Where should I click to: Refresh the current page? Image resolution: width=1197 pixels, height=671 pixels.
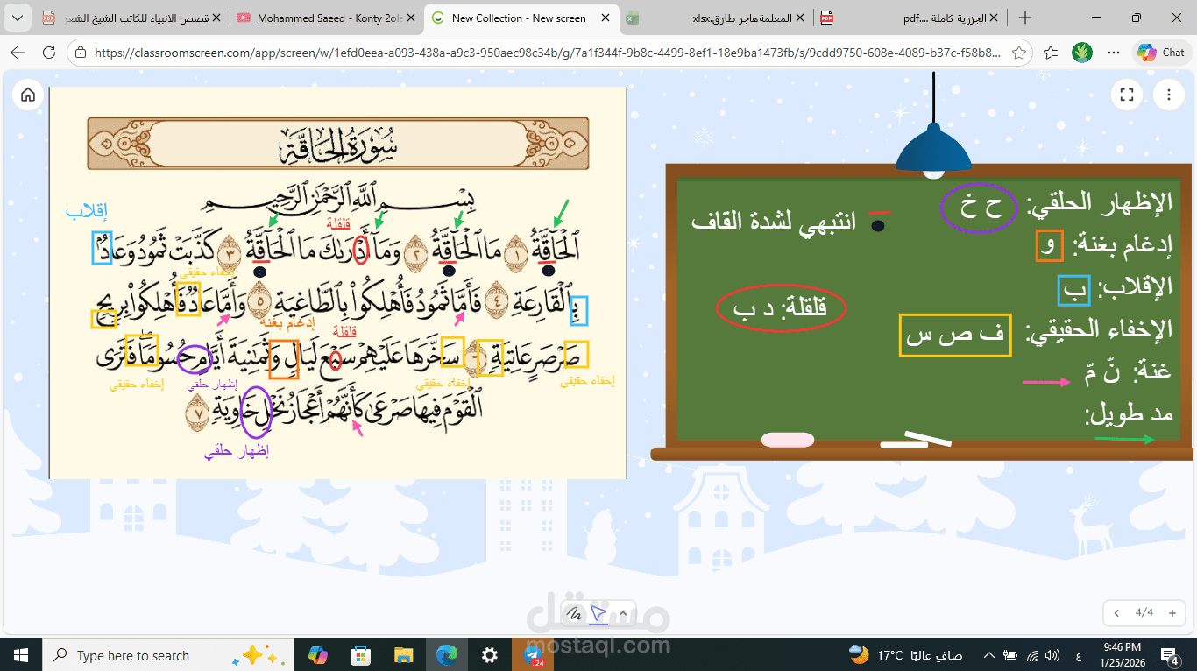[49, 53]
